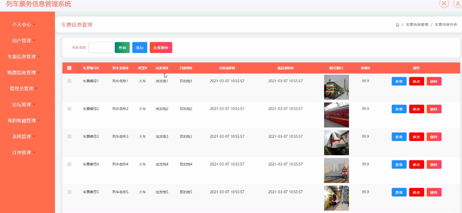Screen dimensions: 462x213
Task: Focus the 列车名称 search input field
Action: [101, 48]
